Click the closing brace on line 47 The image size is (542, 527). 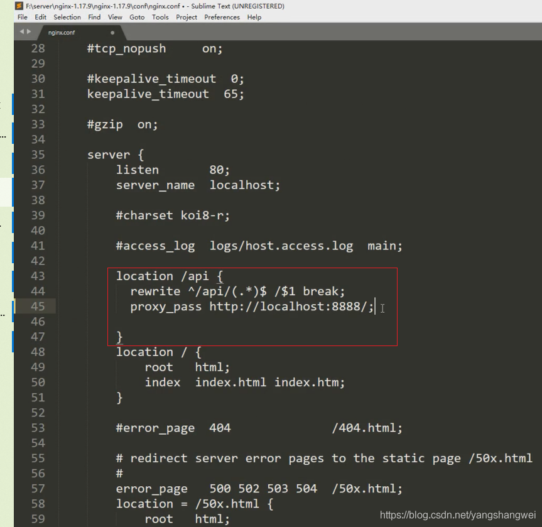tap(119, 337)
